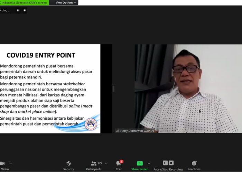Open the Chat panel
This screenshot has width=242, height=172.
click(x=119, y=165)
